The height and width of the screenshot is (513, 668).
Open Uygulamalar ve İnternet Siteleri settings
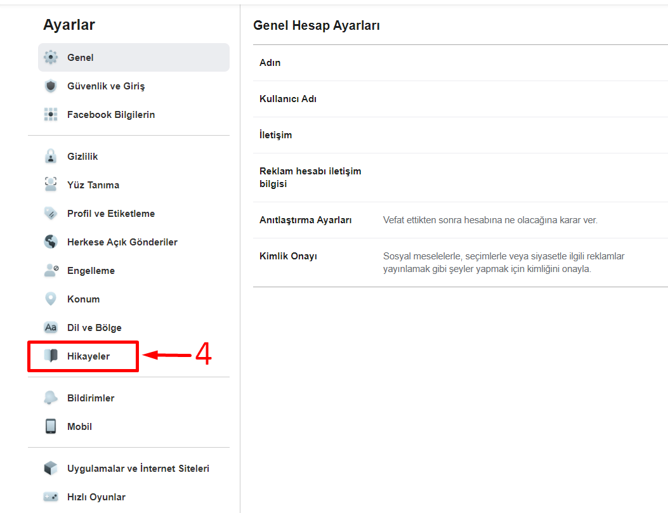[x=138, y=469]
